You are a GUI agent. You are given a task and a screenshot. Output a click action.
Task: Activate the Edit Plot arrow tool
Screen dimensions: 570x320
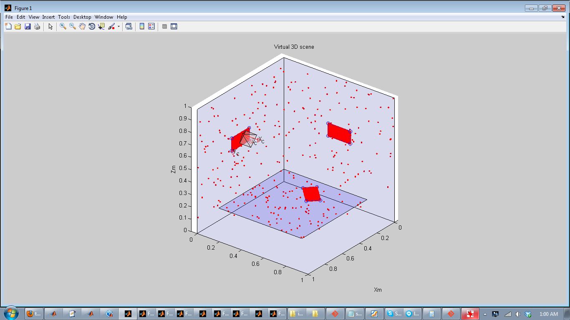[x=50, y=26]
